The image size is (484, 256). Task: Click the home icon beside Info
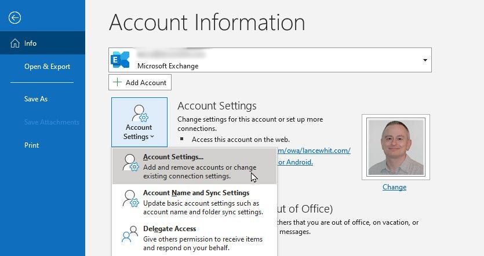15,43
